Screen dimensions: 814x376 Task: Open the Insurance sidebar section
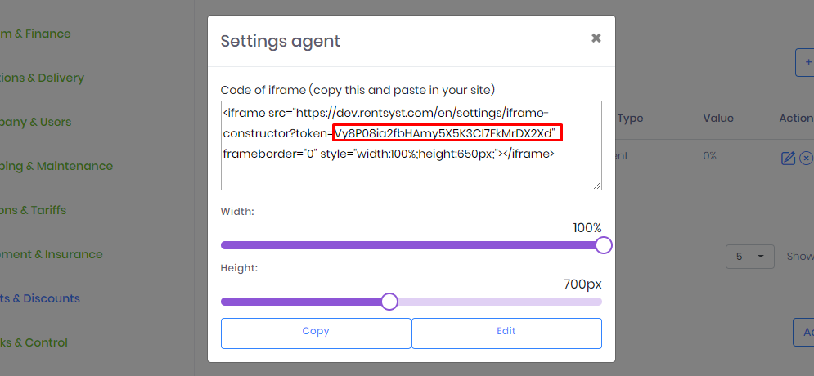52,255
